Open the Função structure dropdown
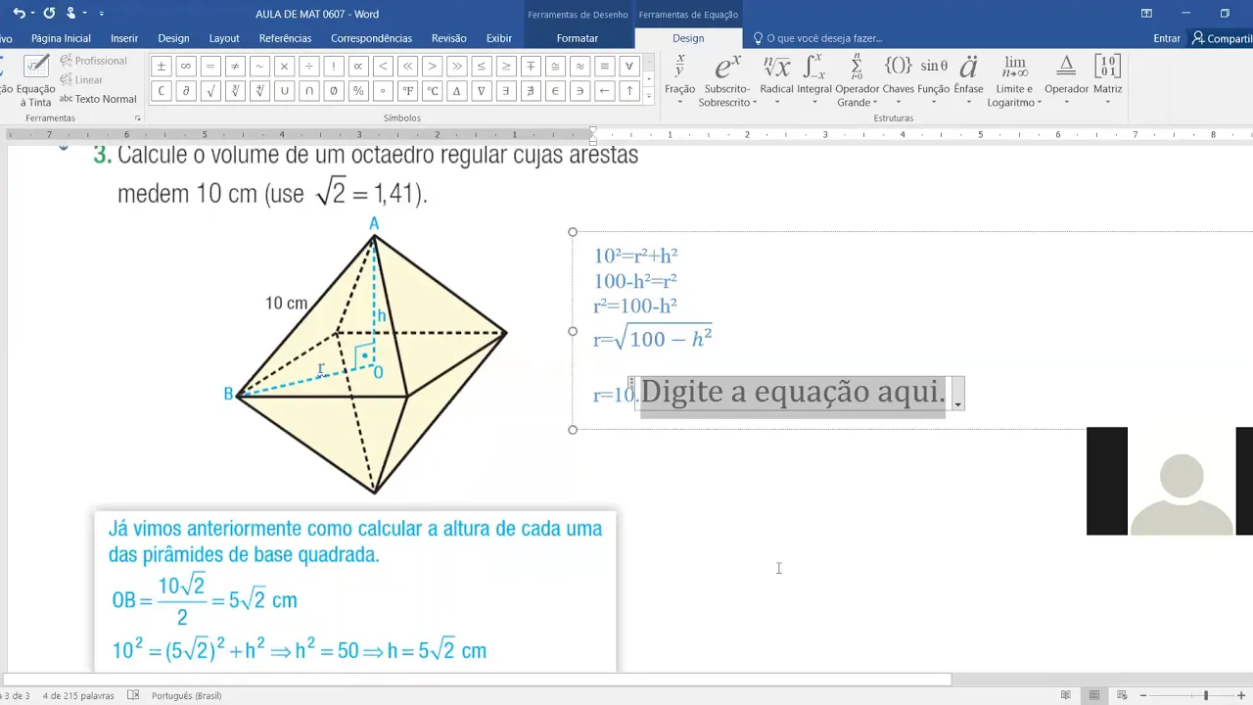Image resolution: width=1253 pixels, height=705 pixels. 934,80
